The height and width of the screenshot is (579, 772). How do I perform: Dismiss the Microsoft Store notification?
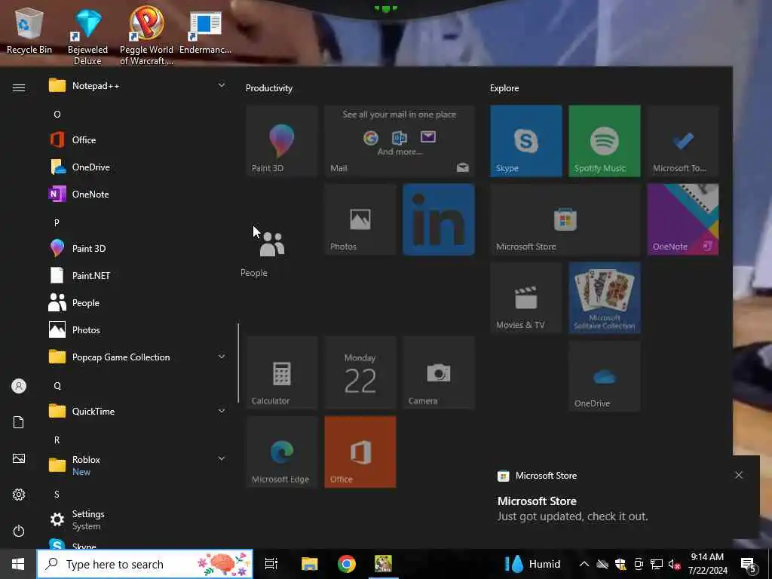click(x=739, y=475)
